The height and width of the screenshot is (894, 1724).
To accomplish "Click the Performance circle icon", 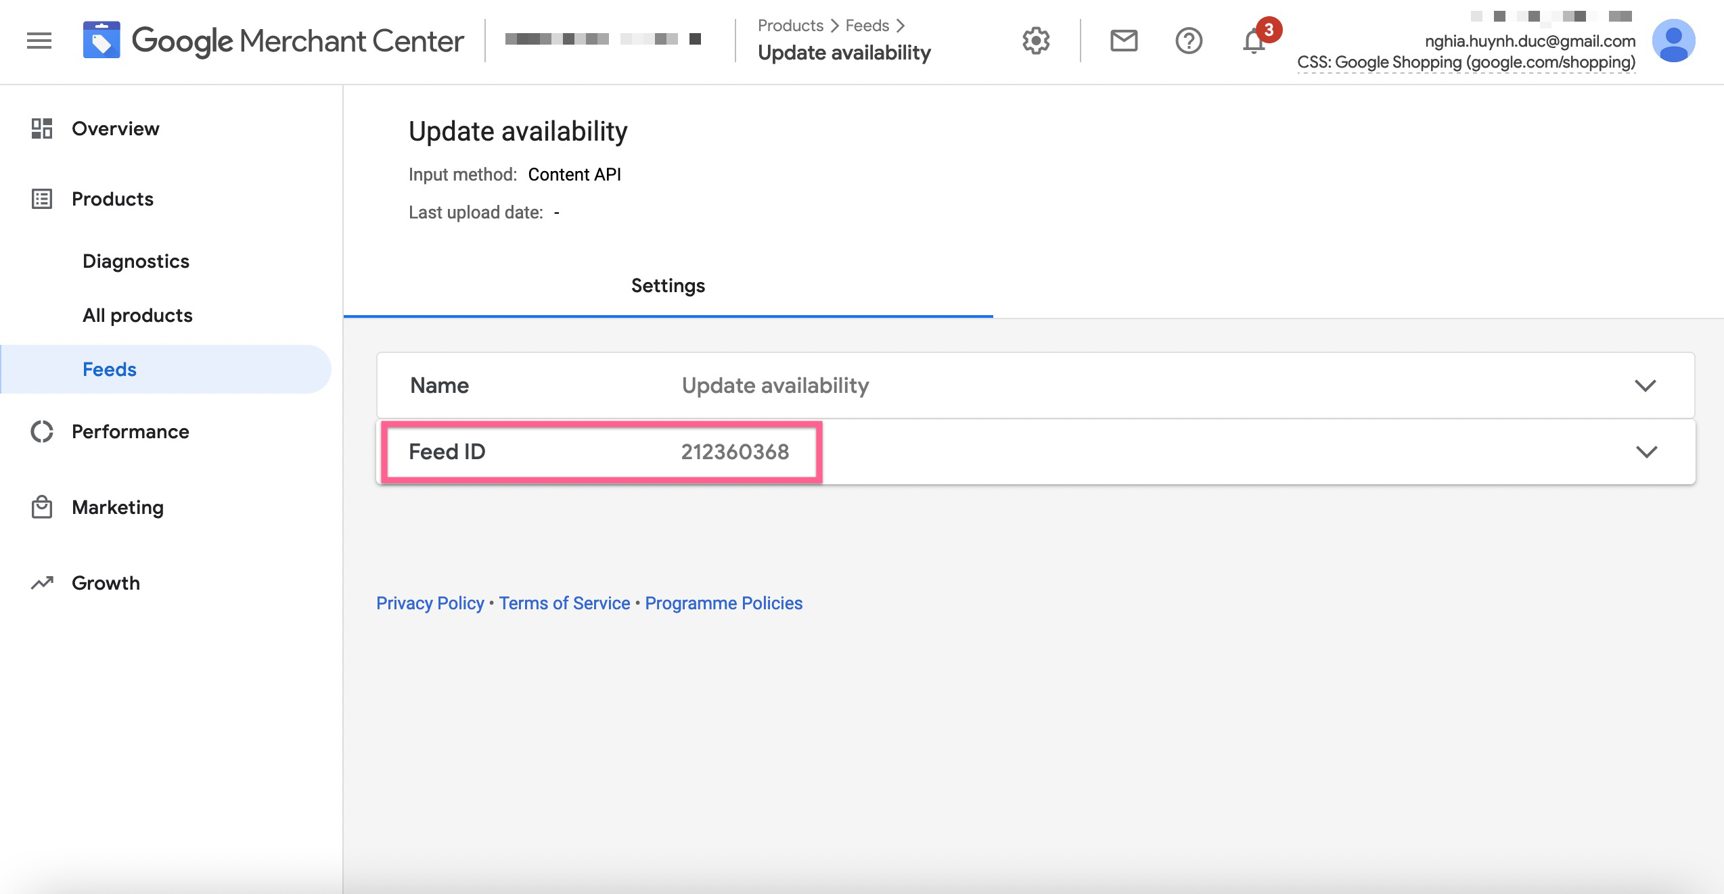I will point(42,431).
